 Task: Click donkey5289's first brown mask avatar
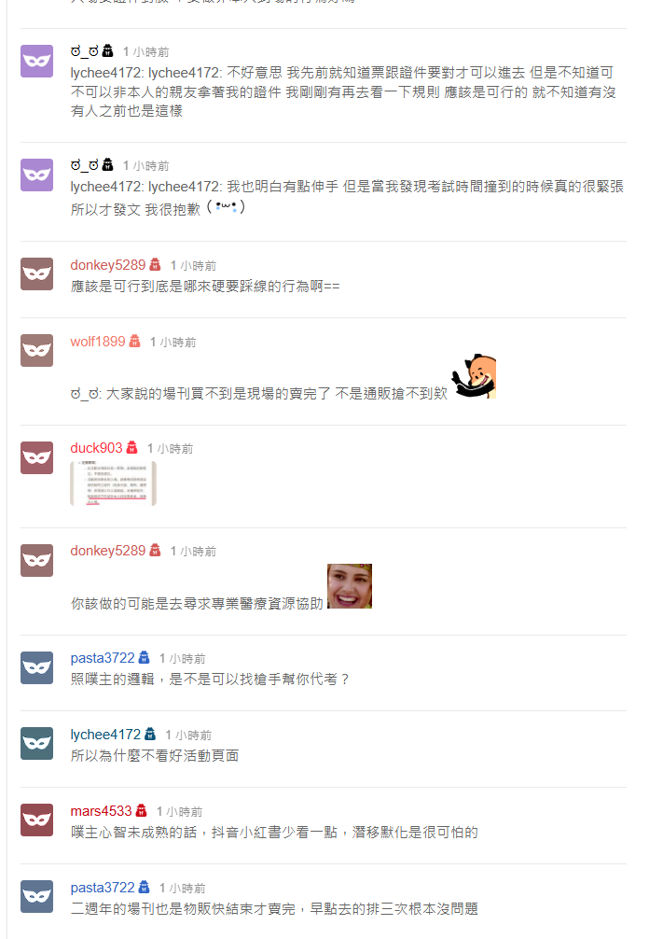point(36,273)
